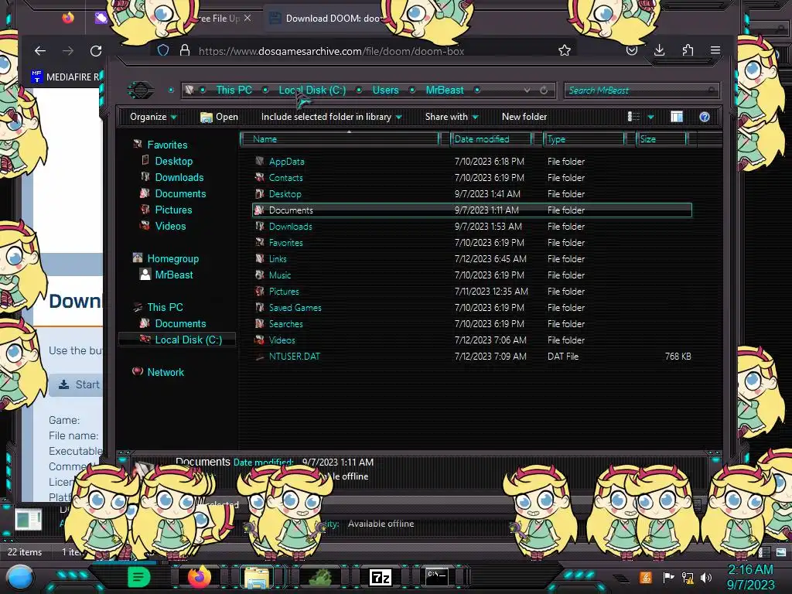Click the Start orb on taskbar
This screenshot has height=594, width=792.
click(19, 577)
